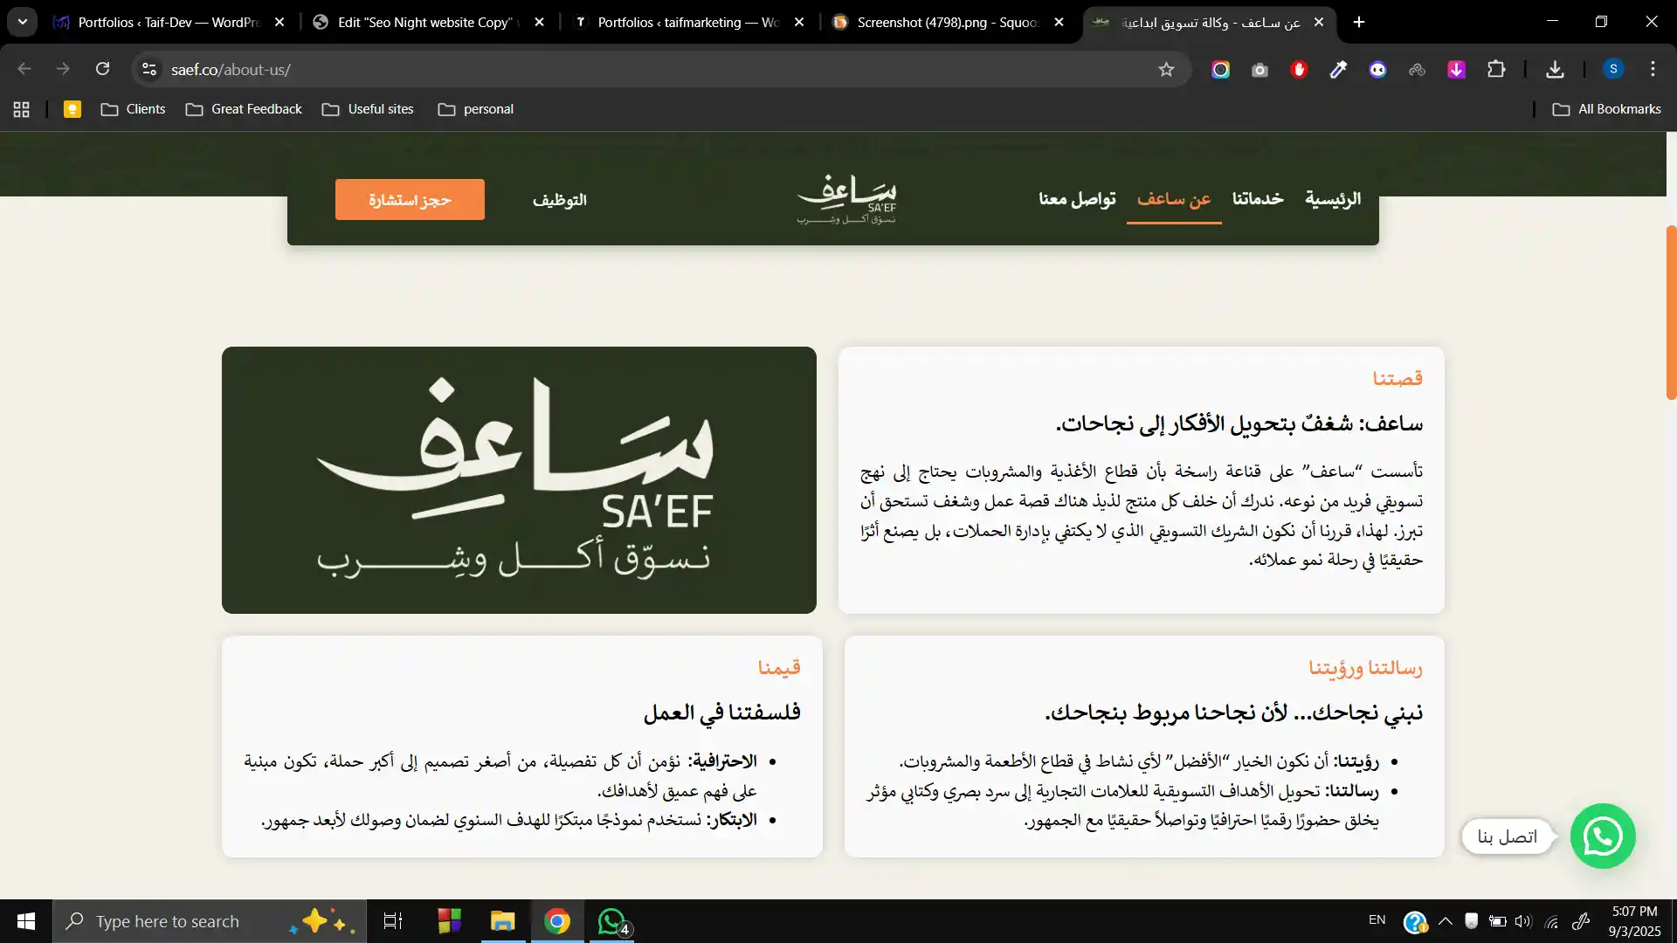Open the pink download arrow extension

pyautogui.click(x=1456, y=70)
